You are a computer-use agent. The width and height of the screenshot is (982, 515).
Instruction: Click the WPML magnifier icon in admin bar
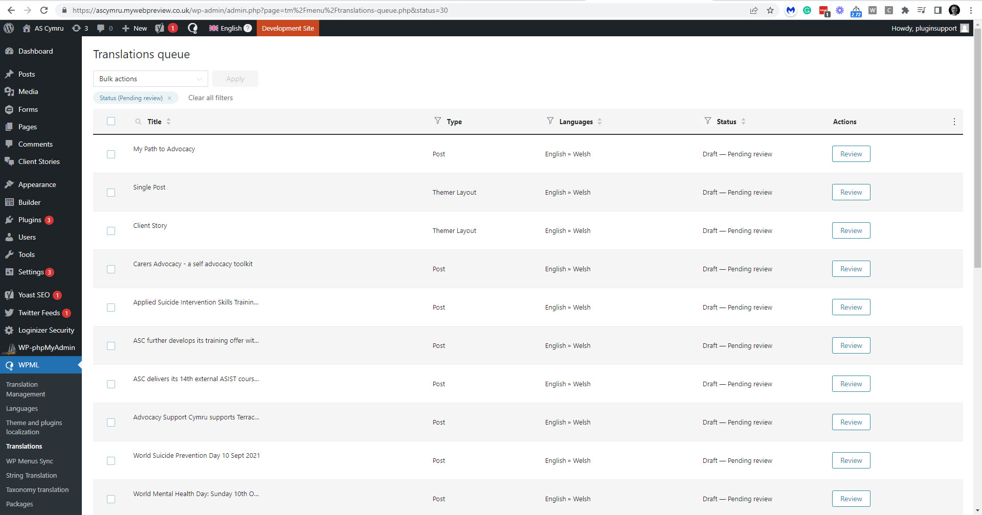[x=193, y=28]
